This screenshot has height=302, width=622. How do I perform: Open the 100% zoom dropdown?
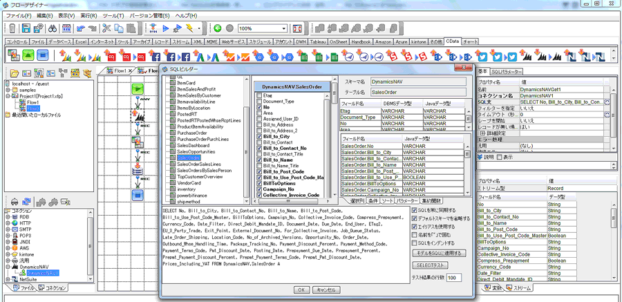click(x=284, y=28)
